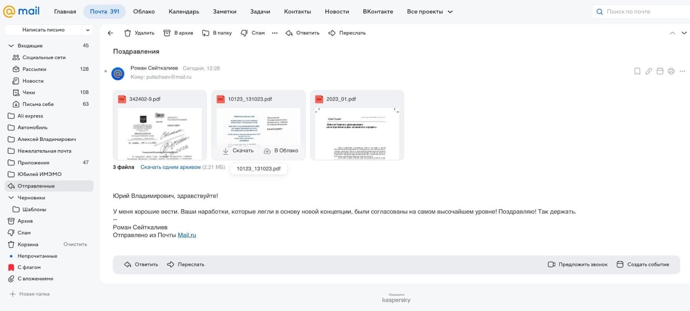Collapse the Черновики folder
The height and width of the screenshot is (311, 690).
(x=11, y=198)
